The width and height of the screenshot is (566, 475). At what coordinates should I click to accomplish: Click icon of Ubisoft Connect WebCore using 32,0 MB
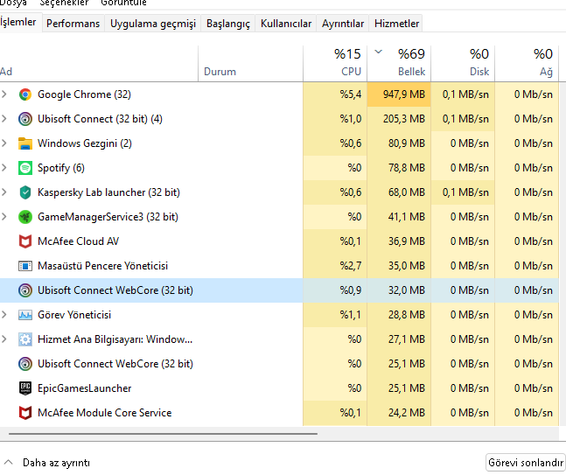coord(25,290)
